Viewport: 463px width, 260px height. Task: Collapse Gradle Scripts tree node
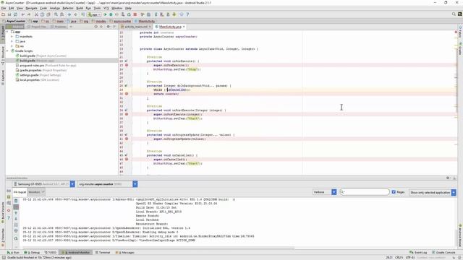click(7, 51)
